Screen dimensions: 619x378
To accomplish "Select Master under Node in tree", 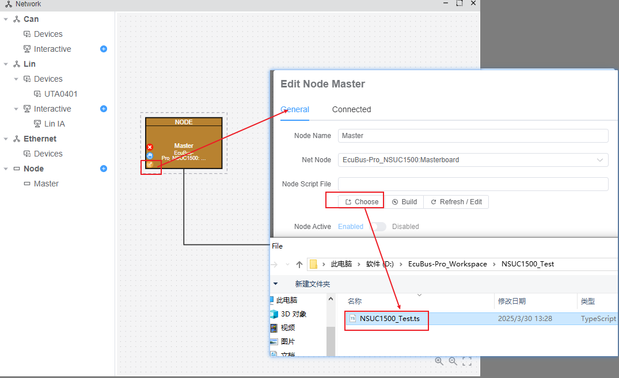I will 46,184.
